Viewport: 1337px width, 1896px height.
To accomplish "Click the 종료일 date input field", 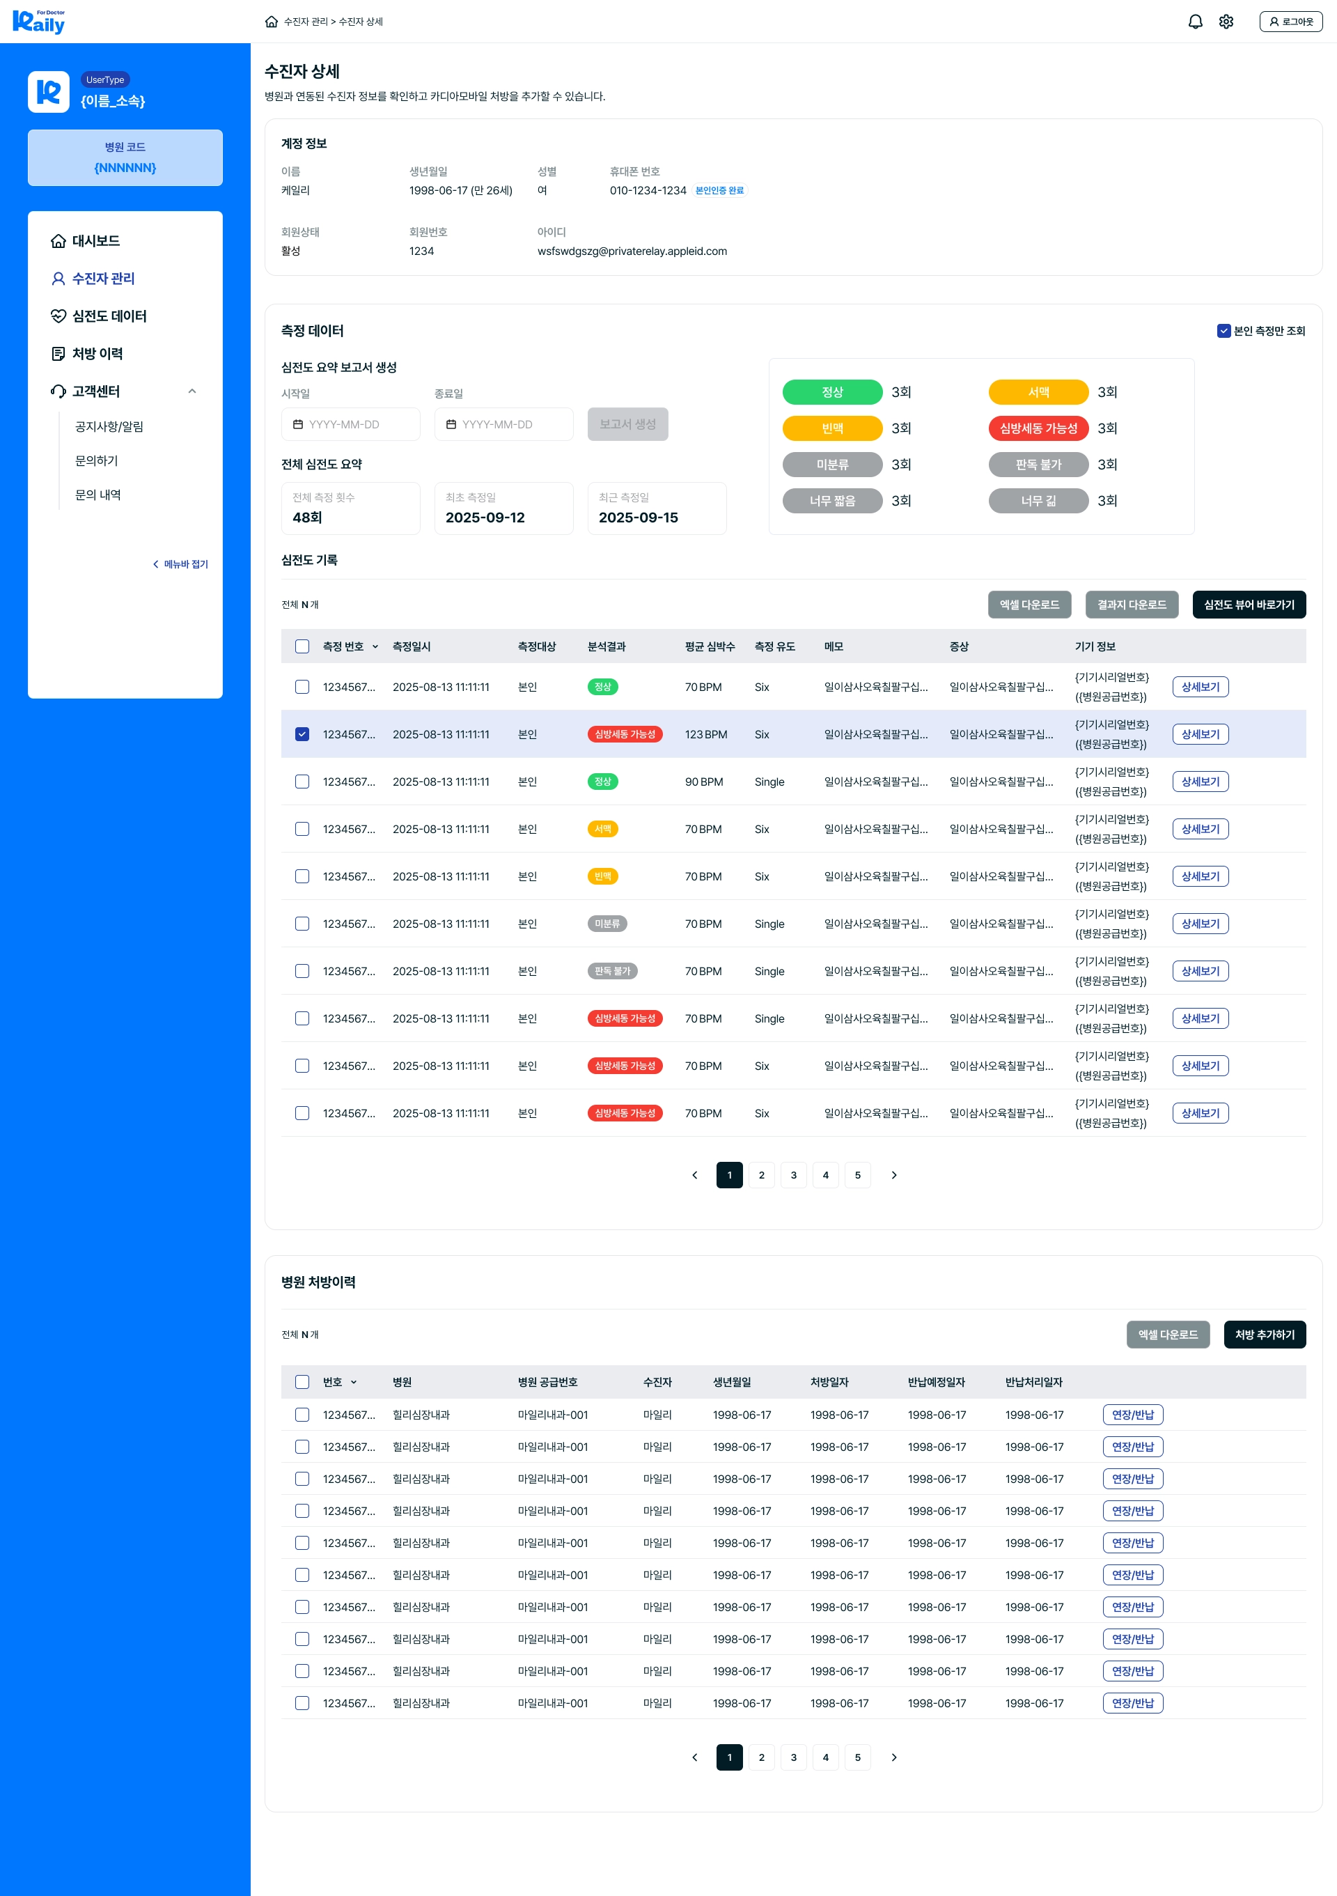I will pyautogui.click(x=503, y=424).
